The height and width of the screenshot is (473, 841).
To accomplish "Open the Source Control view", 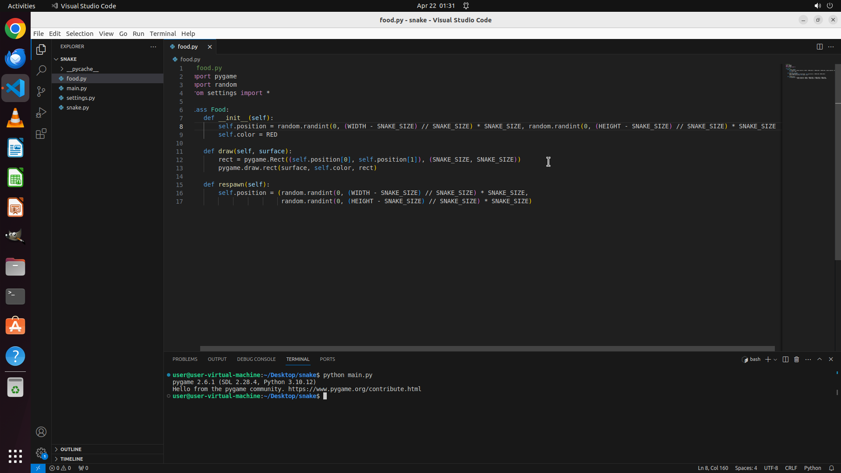I will pos(41,92).
